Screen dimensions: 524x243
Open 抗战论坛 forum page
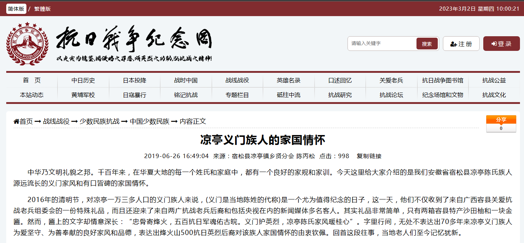[391, 95]
